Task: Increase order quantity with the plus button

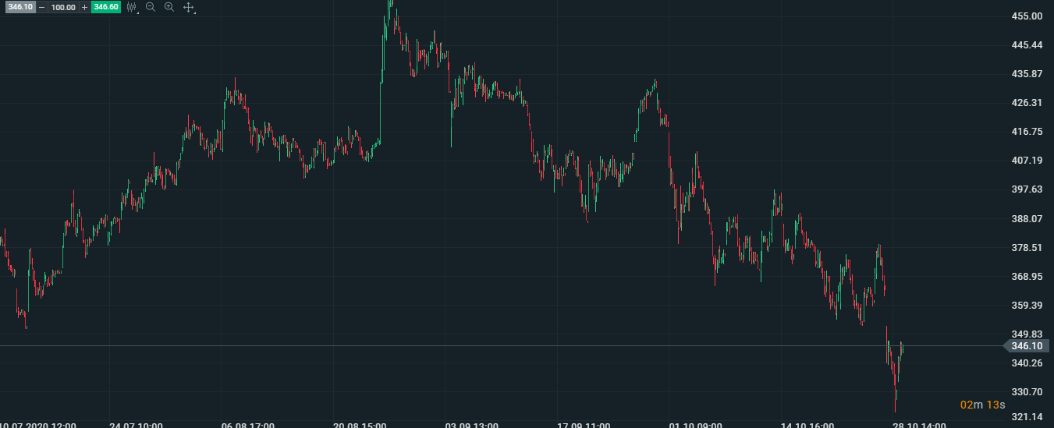Action: 84,7
